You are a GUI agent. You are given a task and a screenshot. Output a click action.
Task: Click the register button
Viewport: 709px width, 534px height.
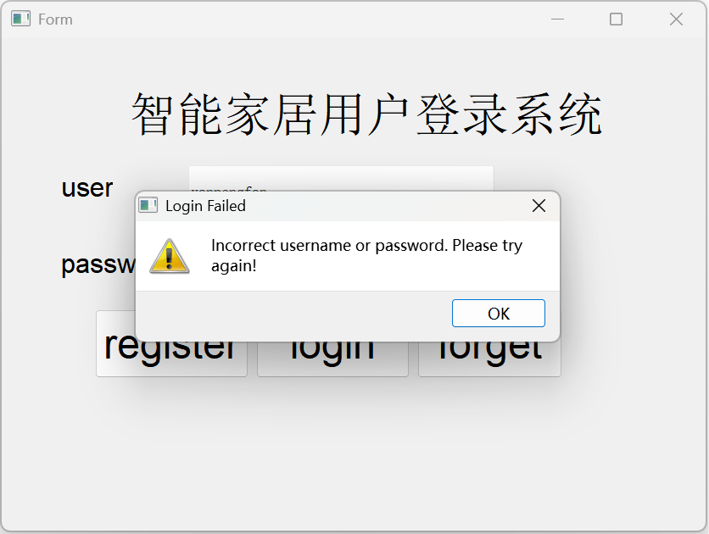coord(171,359)
